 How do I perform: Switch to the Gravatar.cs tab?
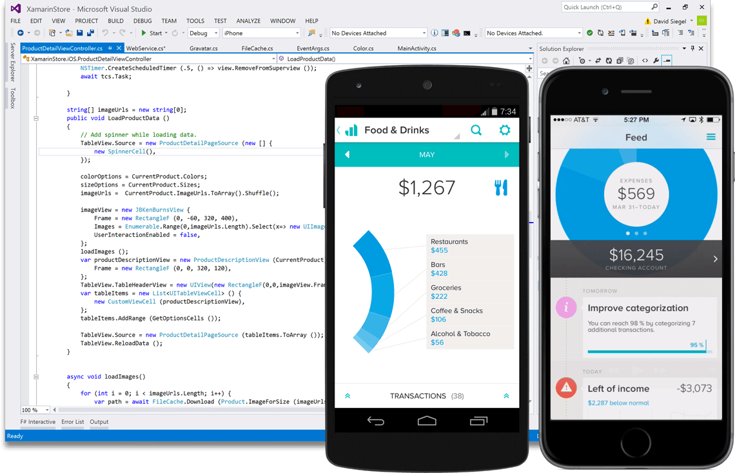[x=204, y=48]
